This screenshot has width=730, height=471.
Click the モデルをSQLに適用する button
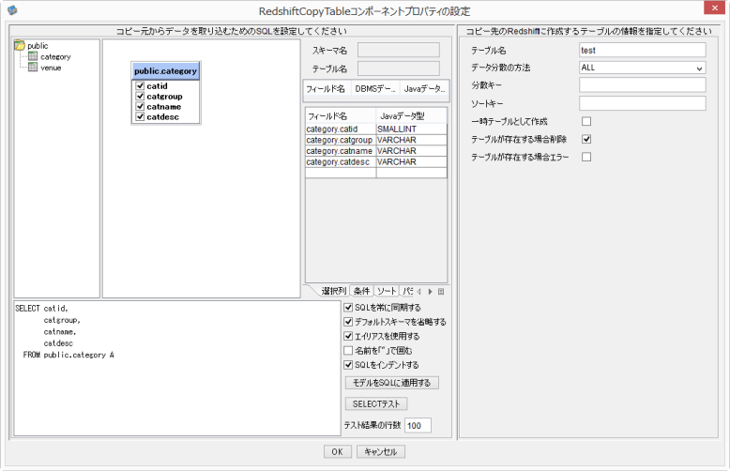(x=391, y=383)
